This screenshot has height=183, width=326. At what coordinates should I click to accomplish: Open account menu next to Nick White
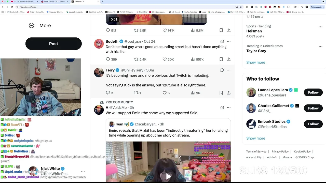pyautogui.click(x=83, y=171)
